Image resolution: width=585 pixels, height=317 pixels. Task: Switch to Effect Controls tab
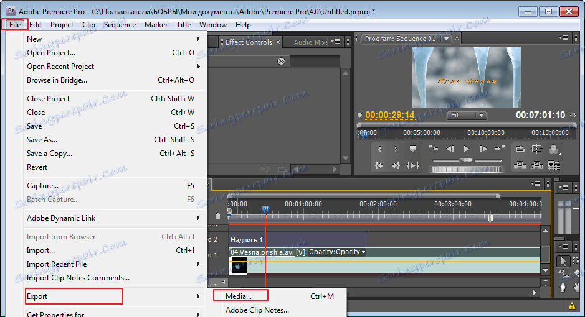pyautogui.click(x=249, y=42)
